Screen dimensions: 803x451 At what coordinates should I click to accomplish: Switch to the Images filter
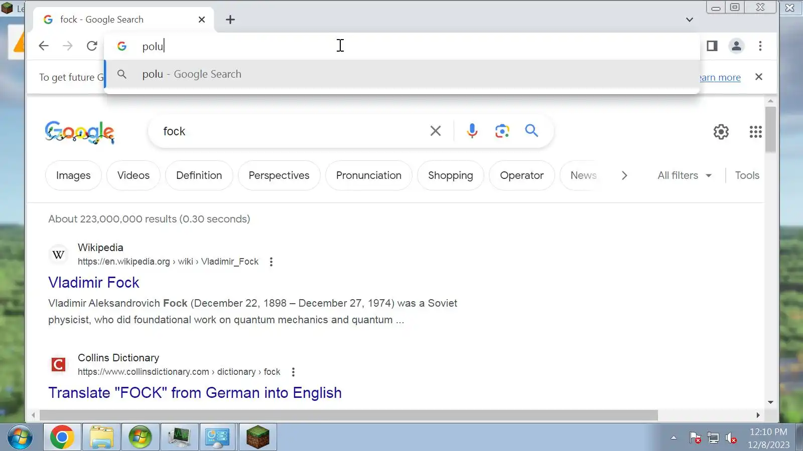coord(73,175)
